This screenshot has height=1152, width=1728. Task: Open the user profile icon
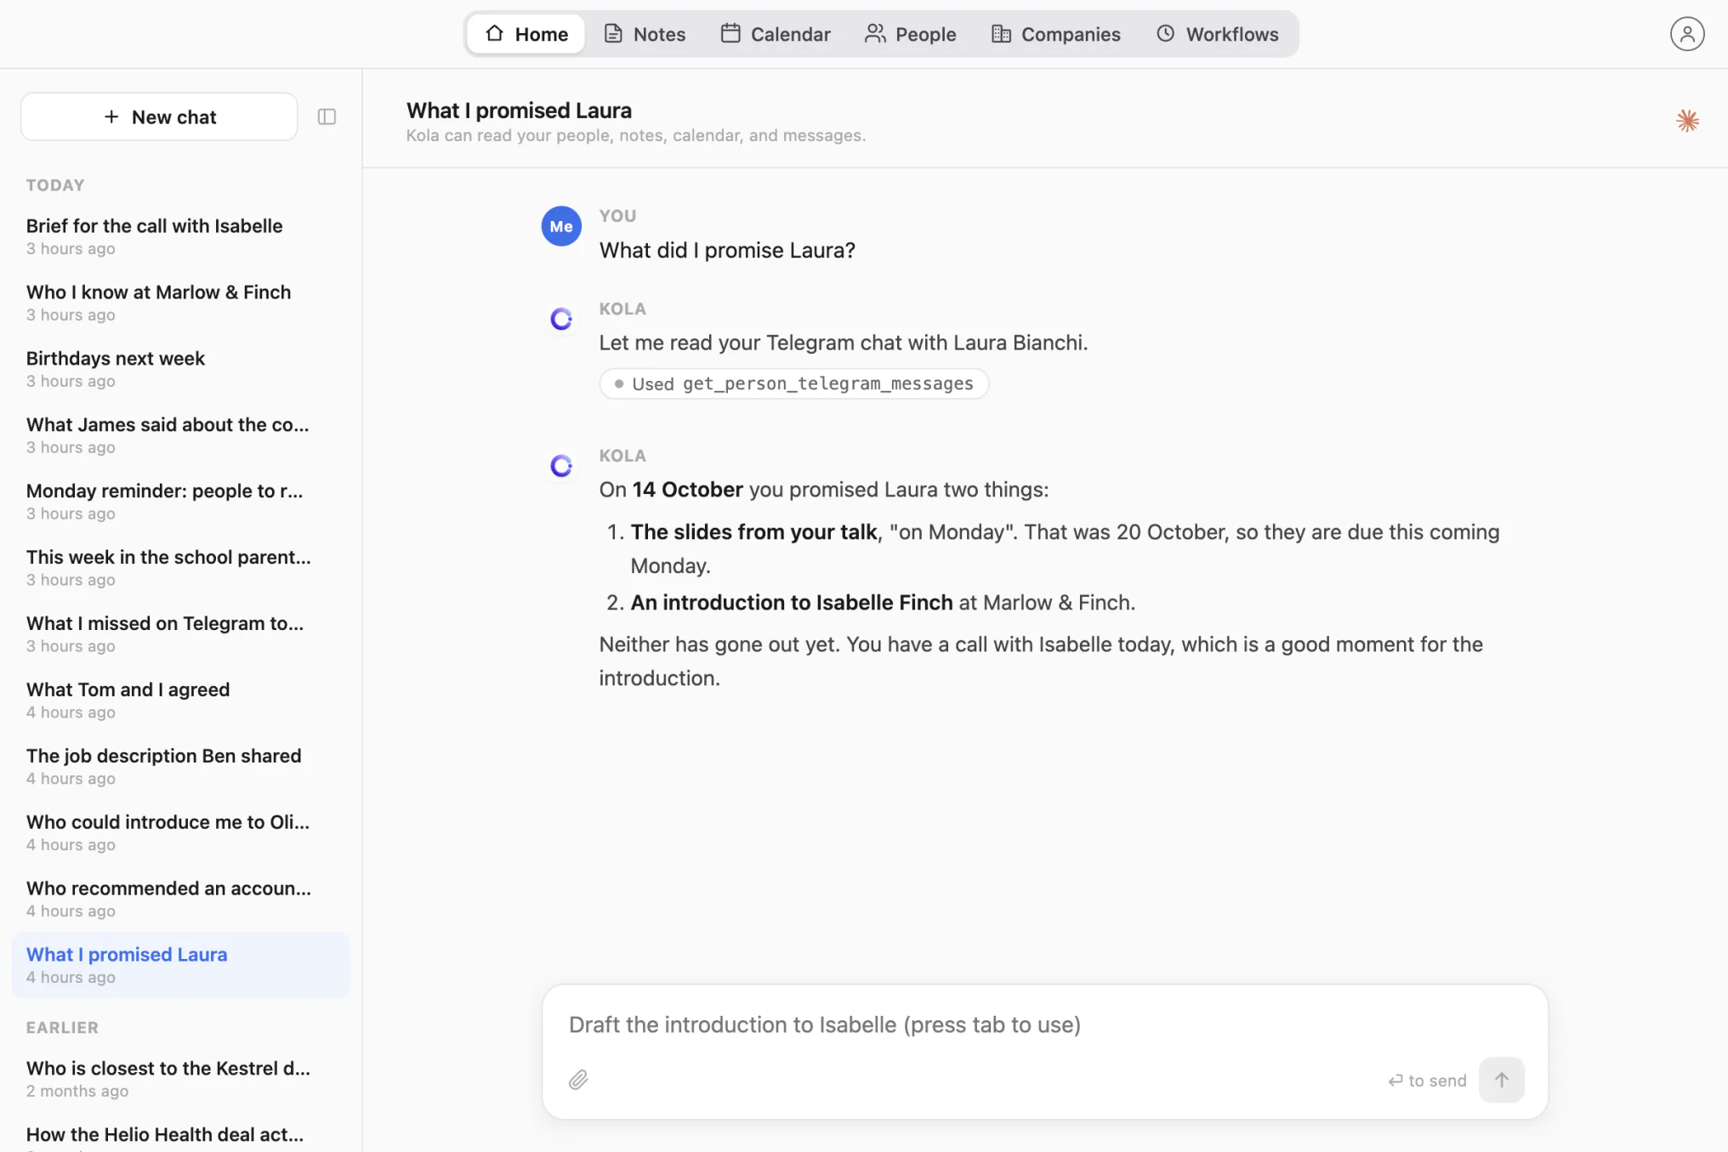(1686, 34)
